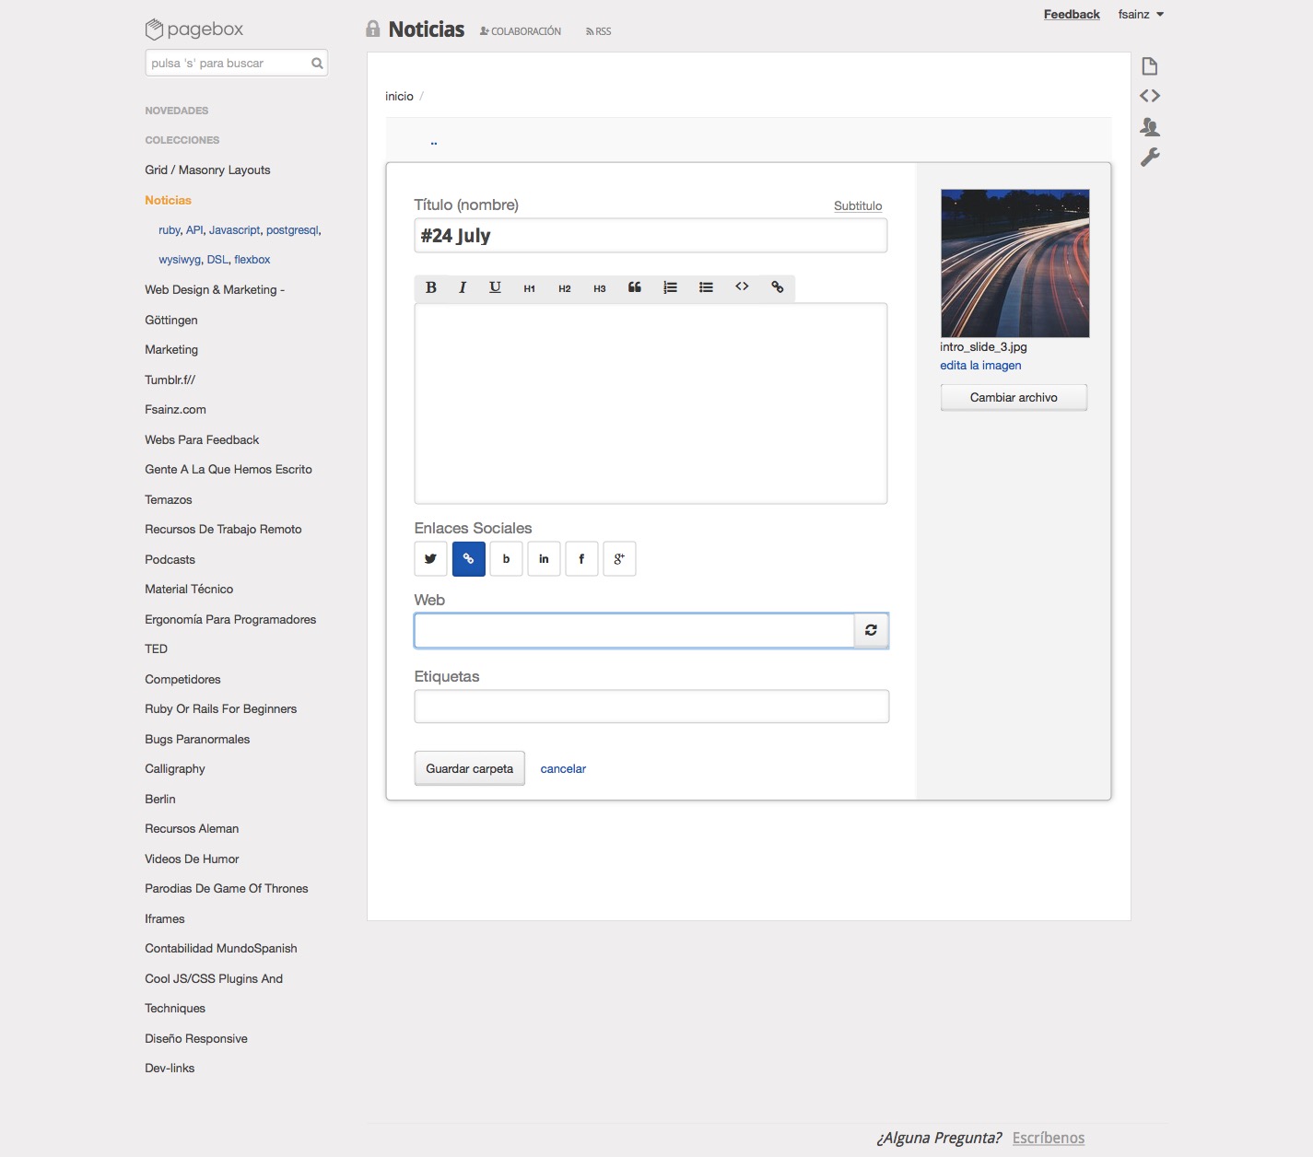This screenshot has width=1313, height=1157.
Task: Filter by the flexbox tag
Action: pyautogui.click(x=252, y=260)
